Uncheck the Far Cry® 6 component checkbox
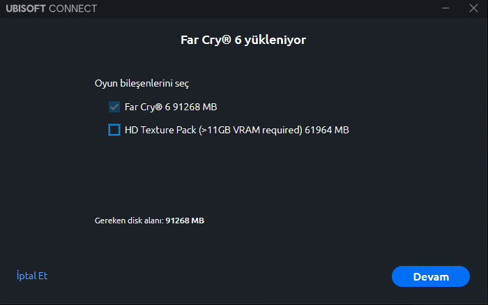 [x=114, y=107]
